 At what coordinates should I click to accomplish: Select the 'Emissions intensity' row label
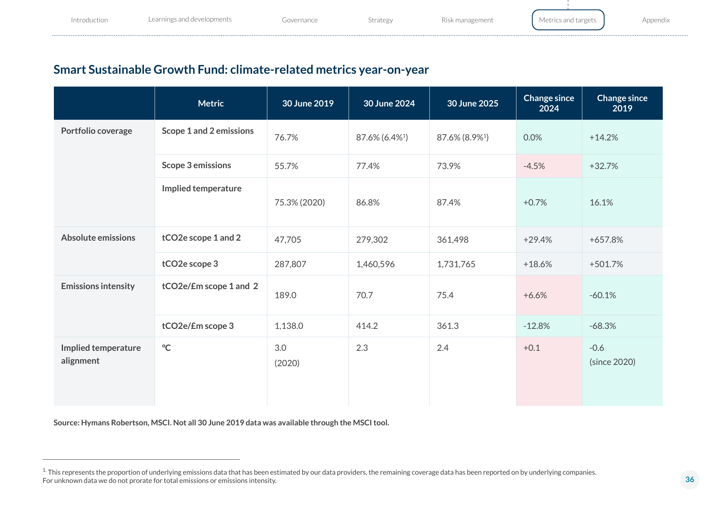coord(98,286)
